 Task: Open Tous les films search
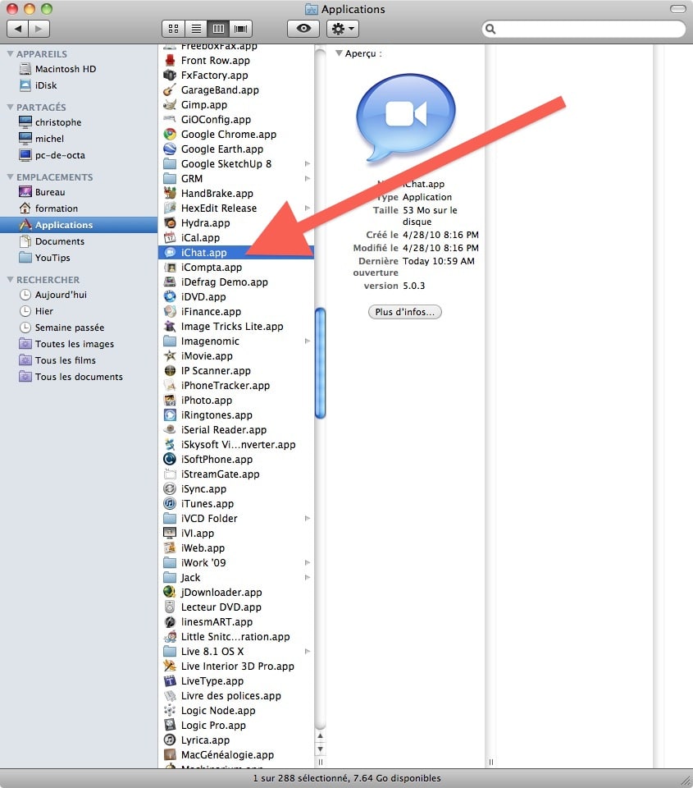pyautogui.click(x=65, y=360)
